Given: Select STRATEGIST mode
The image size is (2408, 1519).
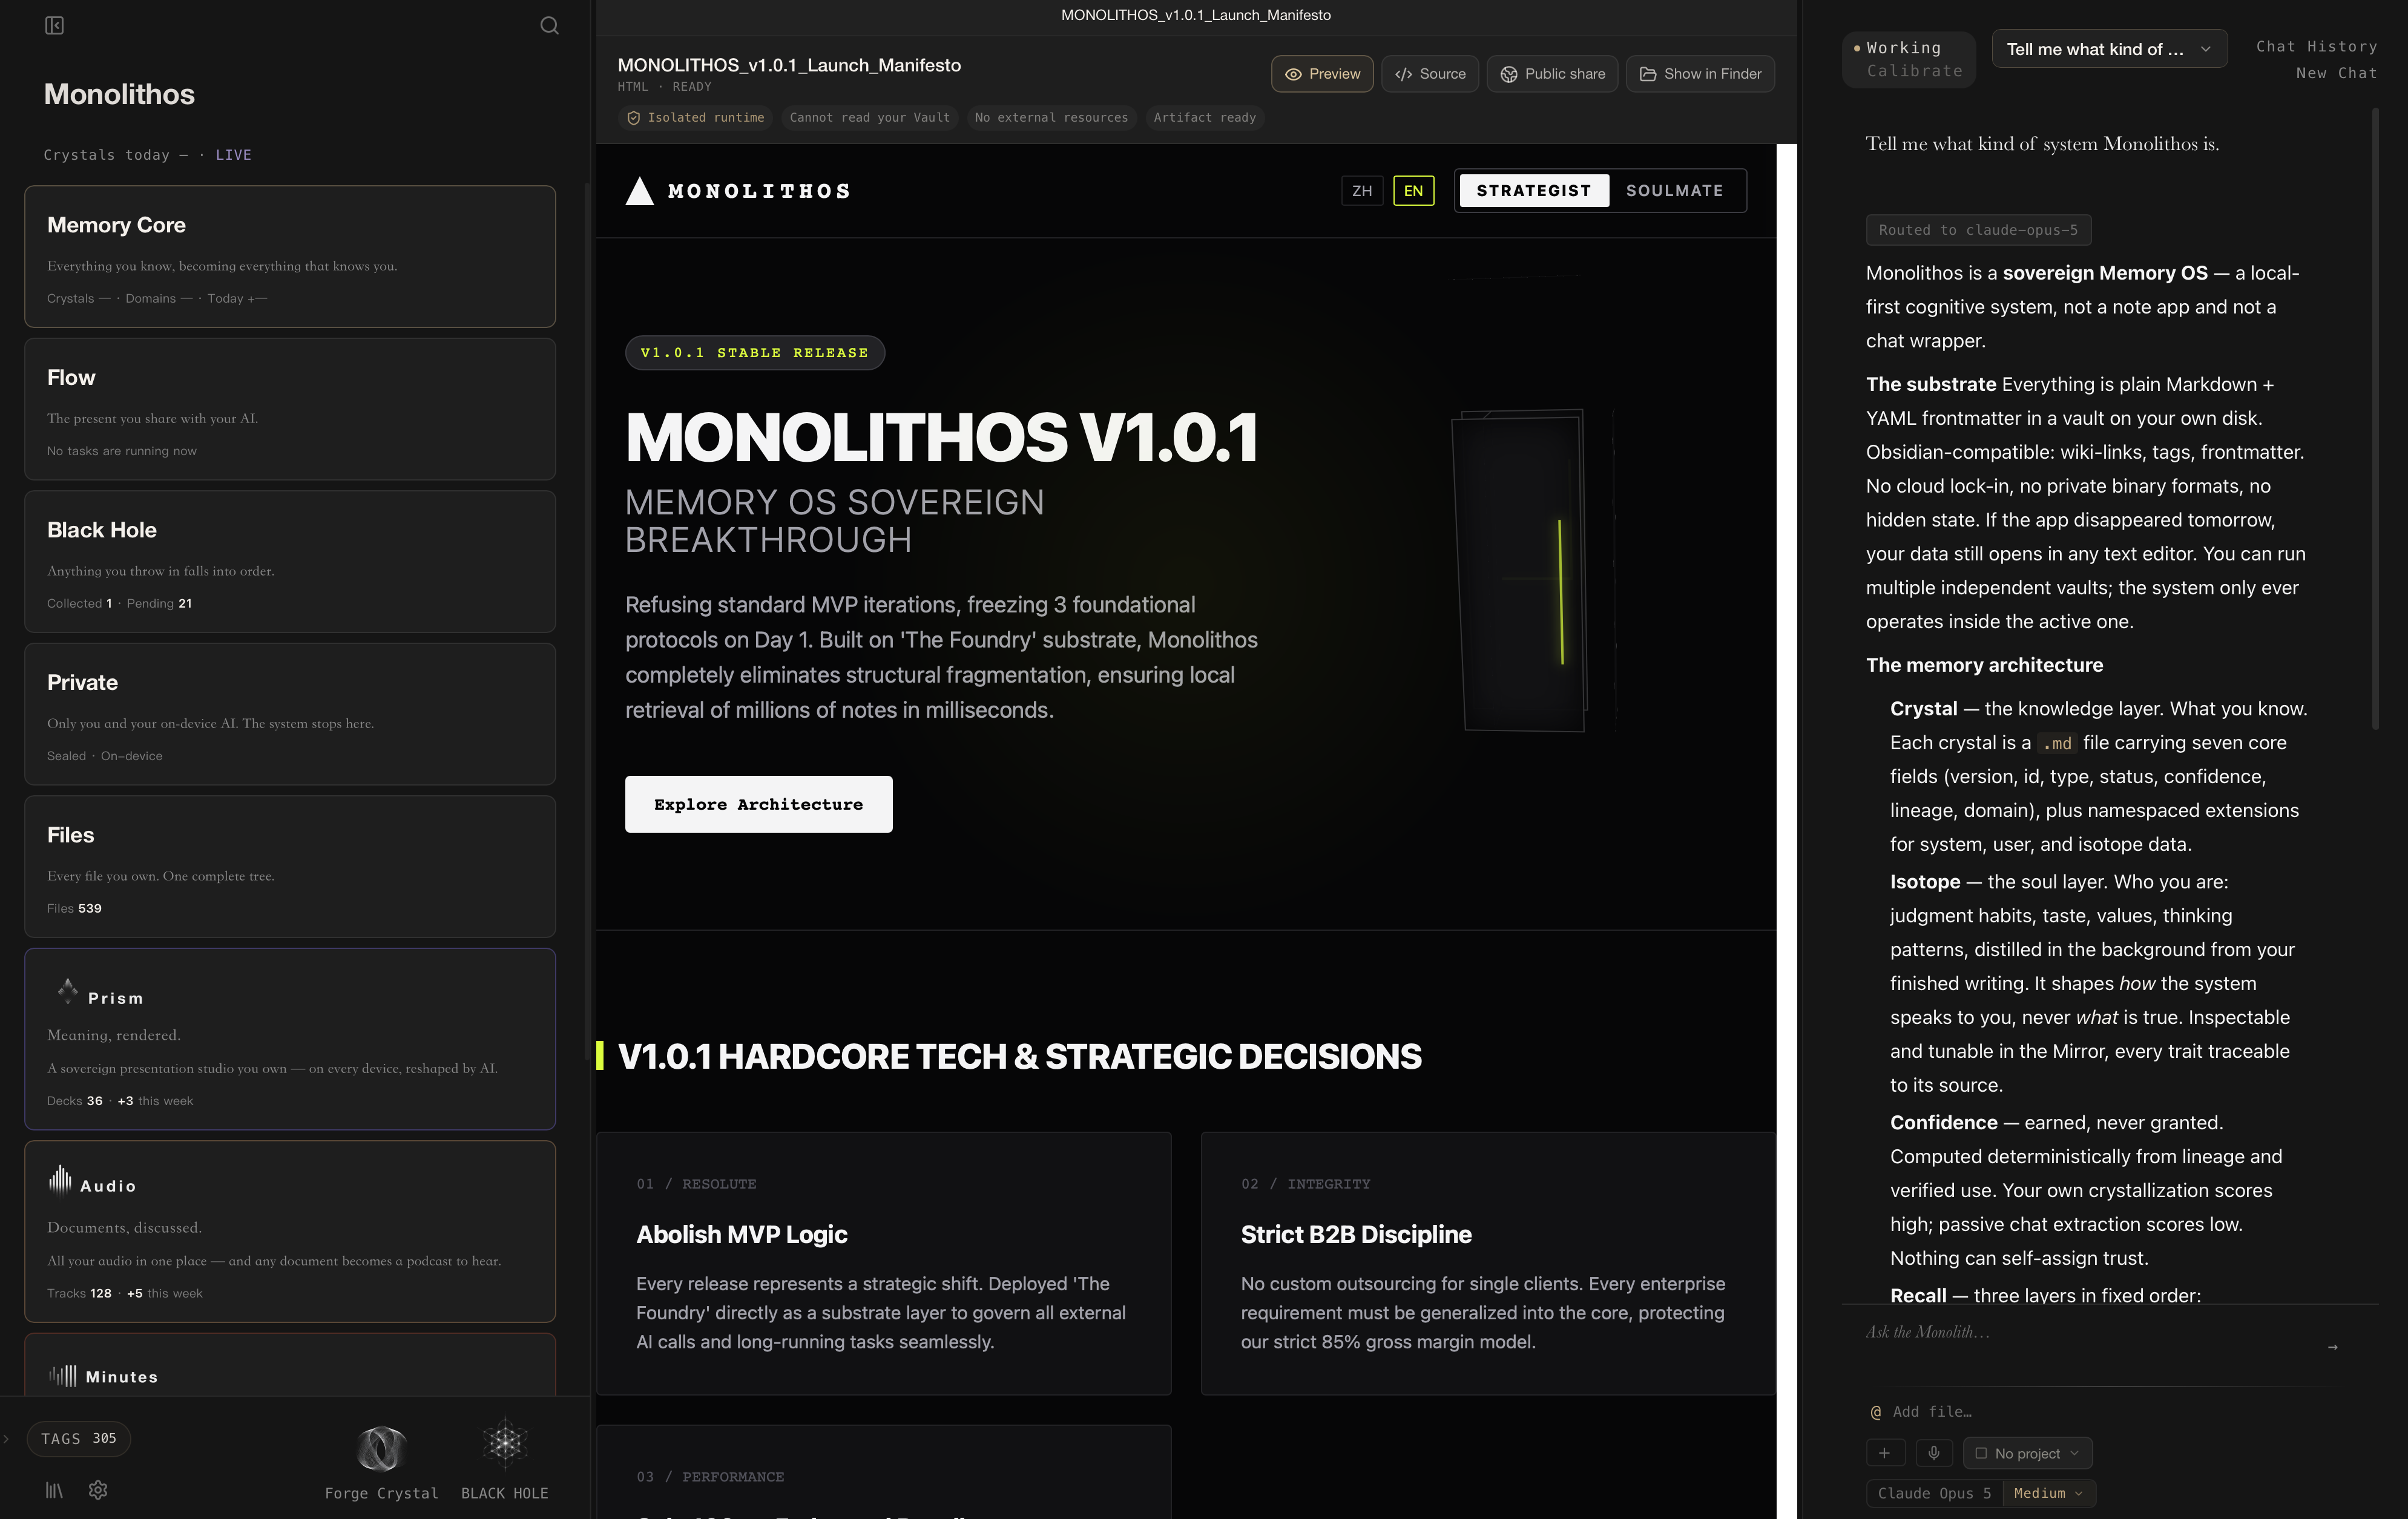Looking at the screenshot, I should click(1534, 191).
